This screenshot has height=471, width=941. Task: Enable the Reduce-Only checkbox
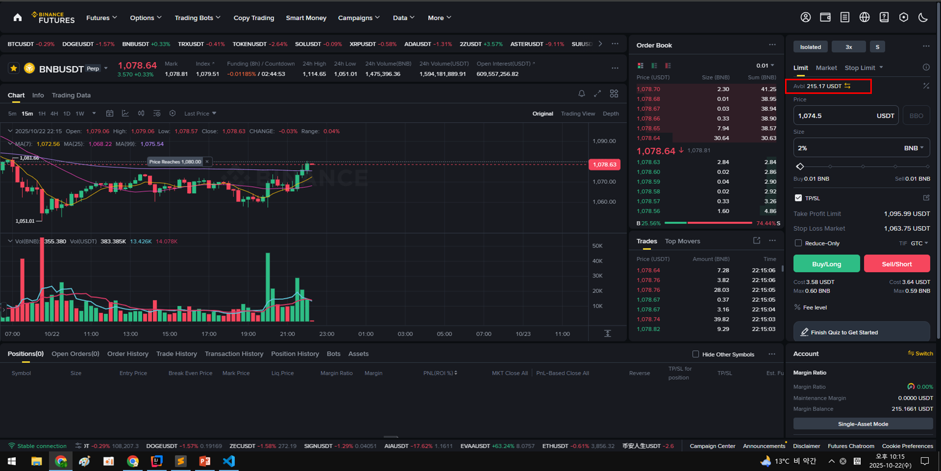click(x=798, y=243)
